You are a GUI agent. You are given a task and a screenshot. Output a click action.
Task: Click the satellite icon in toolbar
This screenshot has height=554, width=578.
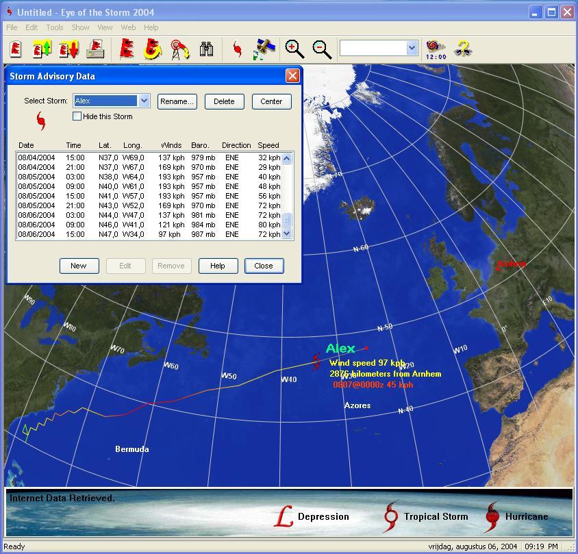click(264, 49)
